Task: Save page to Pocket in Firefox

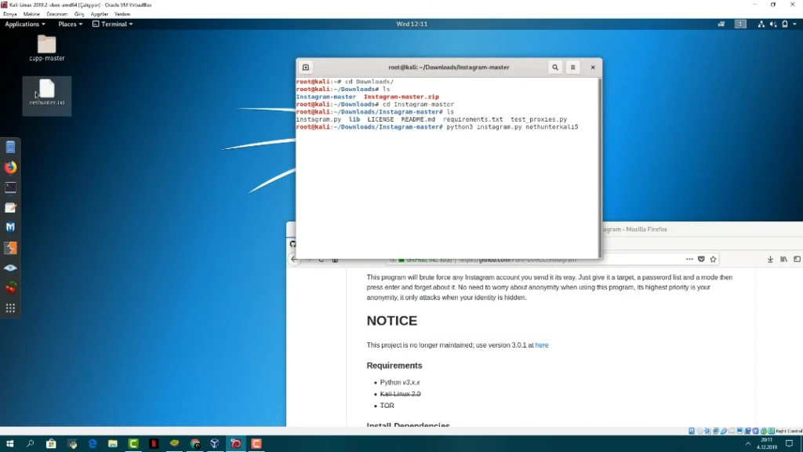Action: coord(701,259)
